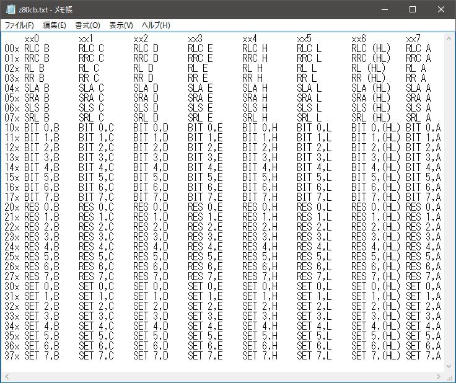Click the row label 20x
Screen dimensions: 456x383
click(12, 207)
